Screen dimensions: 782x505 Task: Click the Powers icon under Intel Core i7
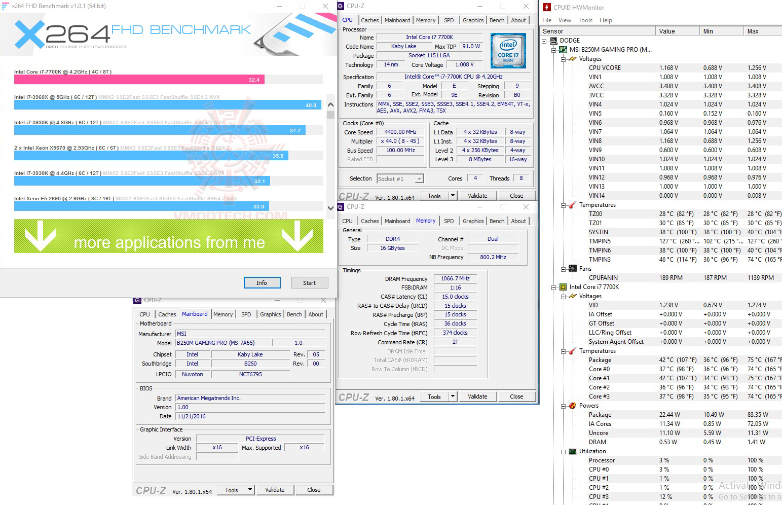pos(573,405)
